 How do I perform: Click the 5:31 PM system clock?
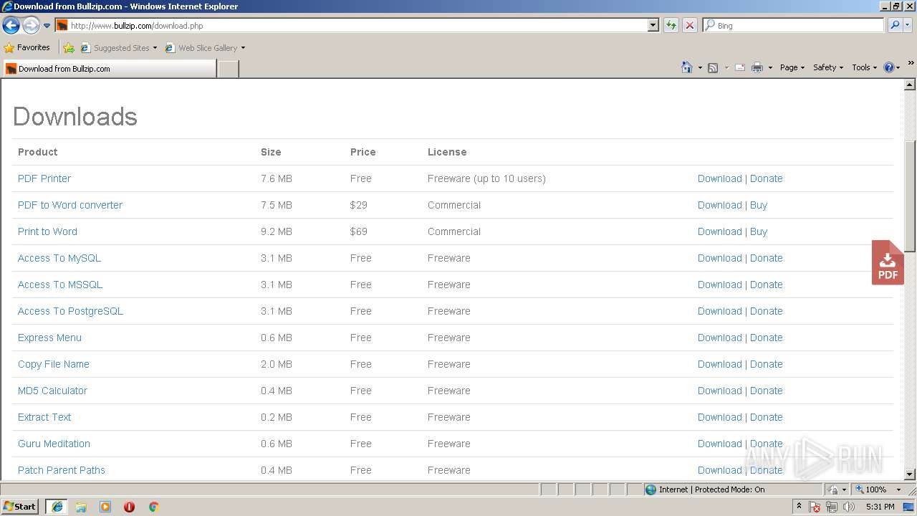(x=880, y=507)
